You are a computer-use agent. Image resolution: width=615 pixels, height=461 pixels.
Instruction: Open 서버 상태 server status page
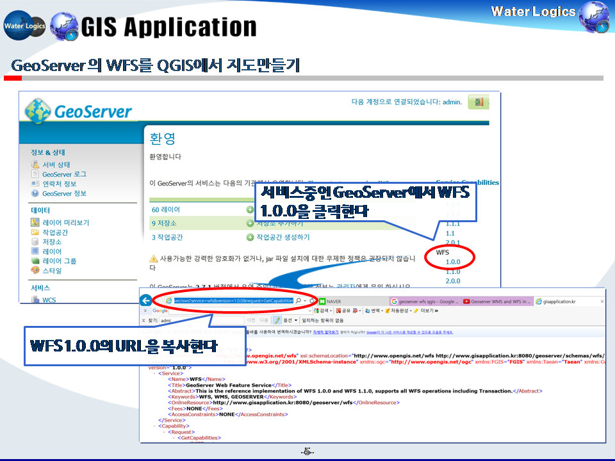coord(56,165)
